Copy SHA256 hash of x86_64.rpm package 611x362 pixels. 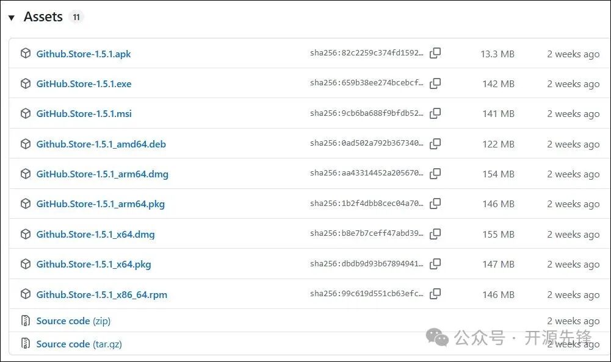[x=435, y=294]
